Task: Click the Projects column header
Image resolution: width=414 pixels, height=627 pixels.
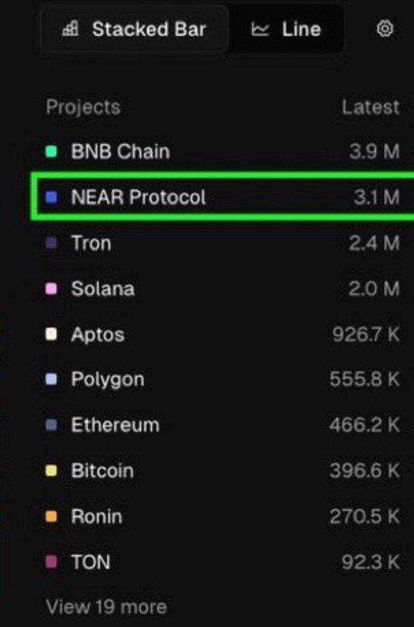Action: click(83, 107)
